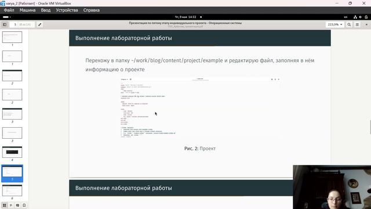Show annotations view in sidebar

[17, 205]
